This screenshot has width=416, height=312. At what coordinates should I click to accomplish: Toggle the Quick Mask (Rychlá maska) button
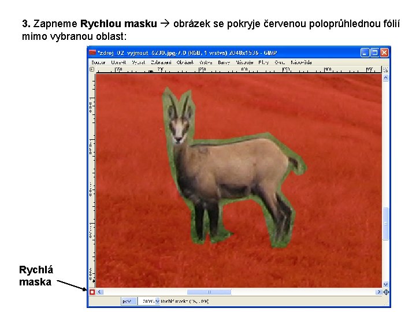(92, 292)
